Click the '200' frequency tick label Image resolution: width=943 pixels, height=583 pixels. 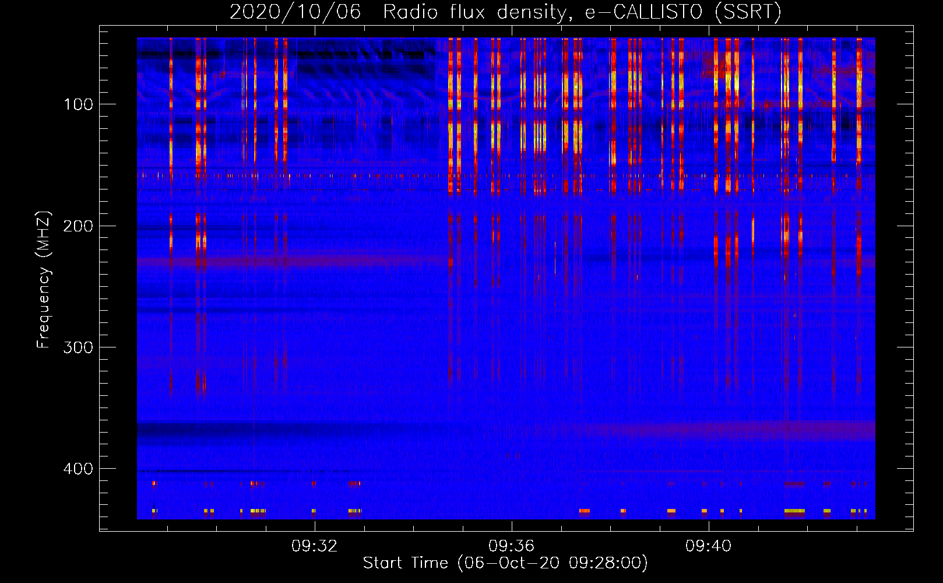pyautogui.click(x=78, y=226)
